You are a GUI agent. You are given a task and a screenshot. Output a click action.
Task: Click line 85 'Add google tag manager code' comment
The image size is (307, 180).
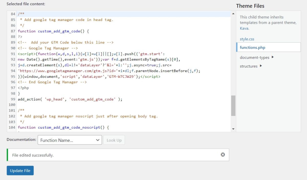tap(67, 20)
